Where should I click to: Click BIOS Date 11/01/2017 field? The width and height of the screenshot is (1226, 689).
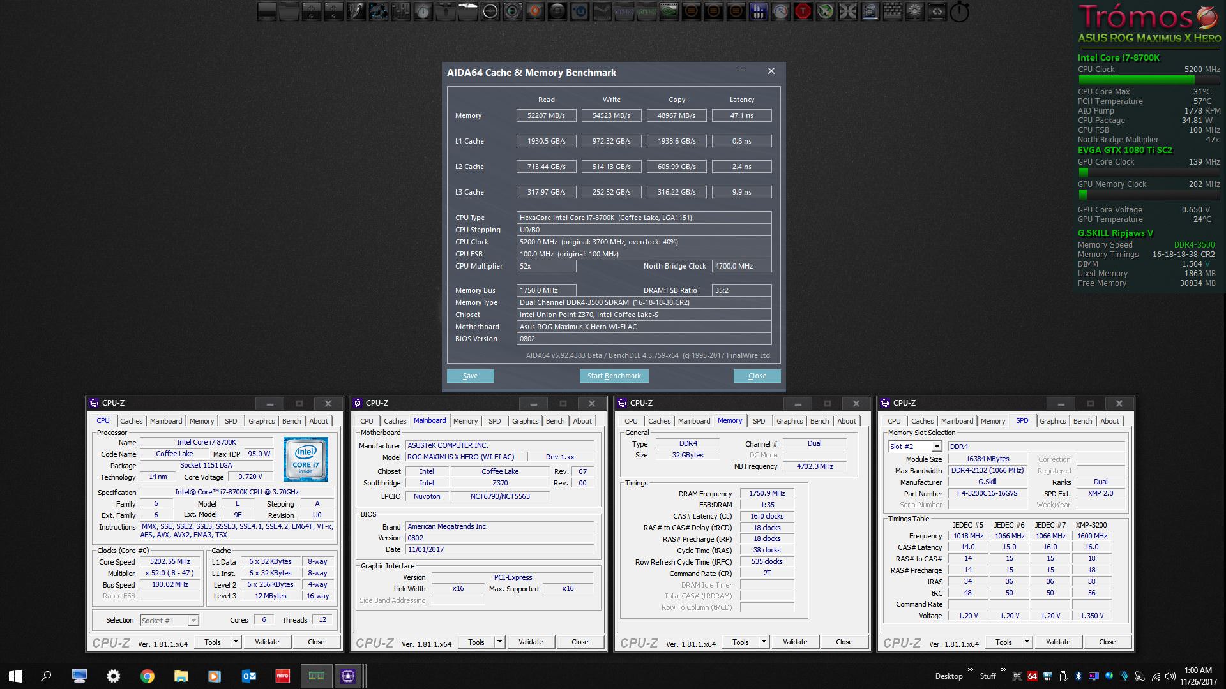click(x=499, y=549)
